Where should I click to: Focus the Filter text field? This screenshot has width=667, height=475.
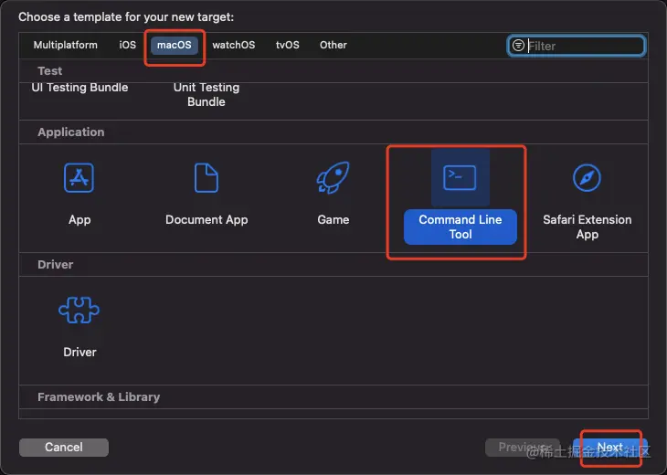577,46
